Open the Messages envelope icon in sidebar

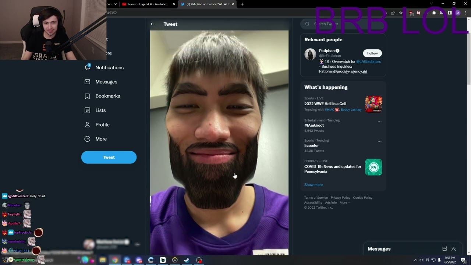tap(87, 82)
